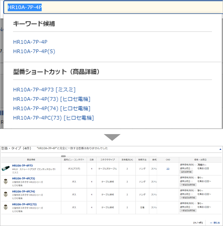
Task: Open product name link HR10A-7P-4P(74) in table
Action: [23, 191]
